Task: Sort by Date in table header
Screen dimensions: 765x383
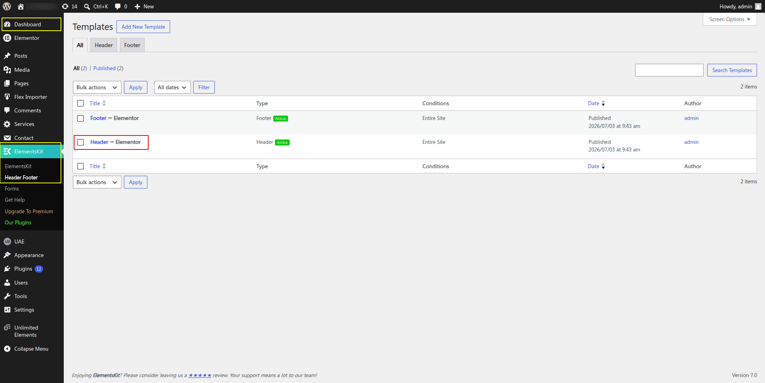Action: coord(596,103)
